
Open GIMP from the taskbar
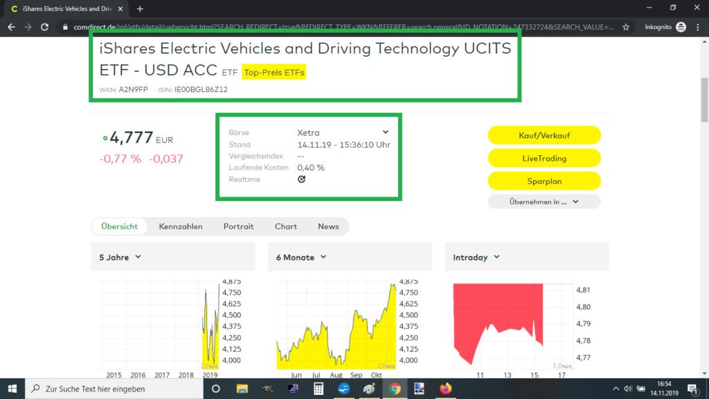(267, 389)
